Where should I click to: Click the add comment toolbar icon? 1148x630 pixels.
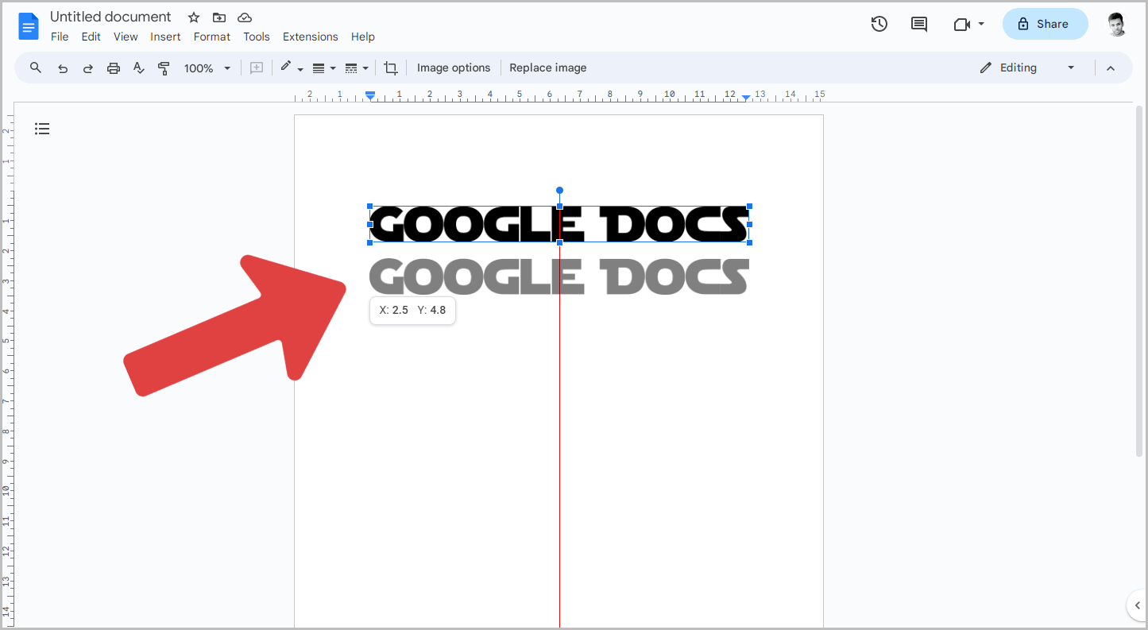(257, 68)
